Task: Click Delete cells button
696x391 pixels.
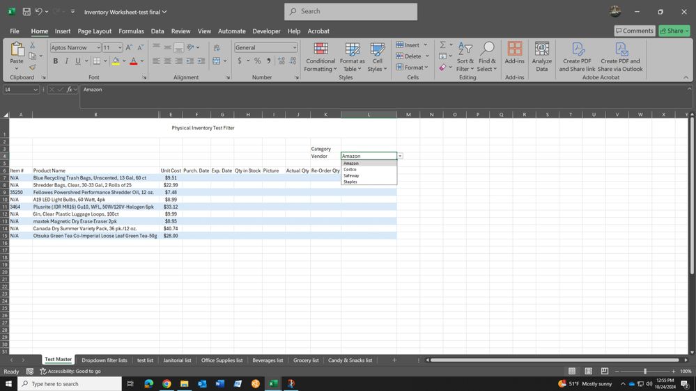Action: click(408, 56)
